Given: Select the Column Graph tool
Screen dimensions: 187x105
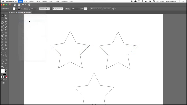Looking at the screenshot, I should [x=6, y=49].
